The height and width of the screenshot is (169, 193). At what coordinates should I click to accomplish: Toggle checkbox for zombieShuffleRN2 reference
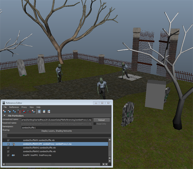pos(8,148)
